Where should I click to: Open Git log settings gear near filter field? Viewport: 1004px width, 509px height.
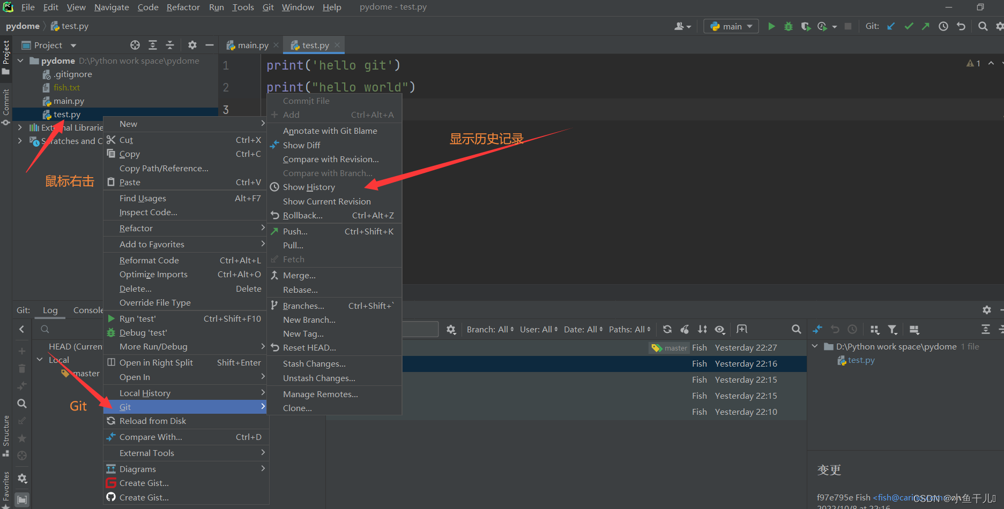tap(451, 330)
